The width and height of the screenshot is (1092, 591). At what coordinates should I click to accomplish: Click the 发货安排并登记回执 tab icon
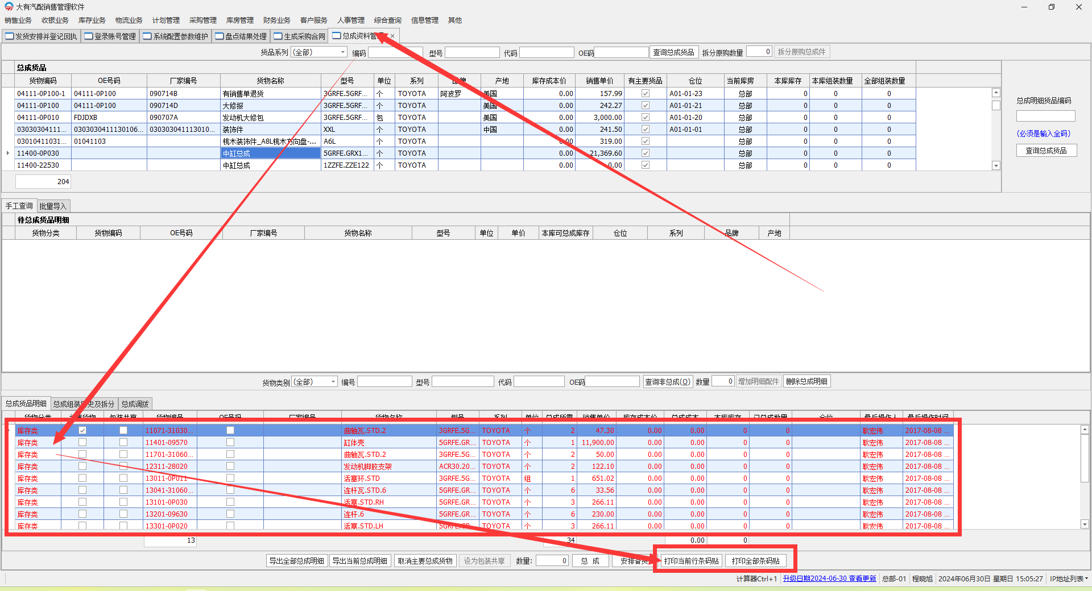10,36
